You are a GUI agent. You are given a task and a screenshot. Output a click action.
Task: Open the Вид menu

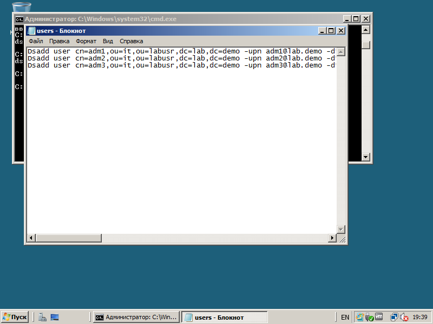click(x=108, y=42)
